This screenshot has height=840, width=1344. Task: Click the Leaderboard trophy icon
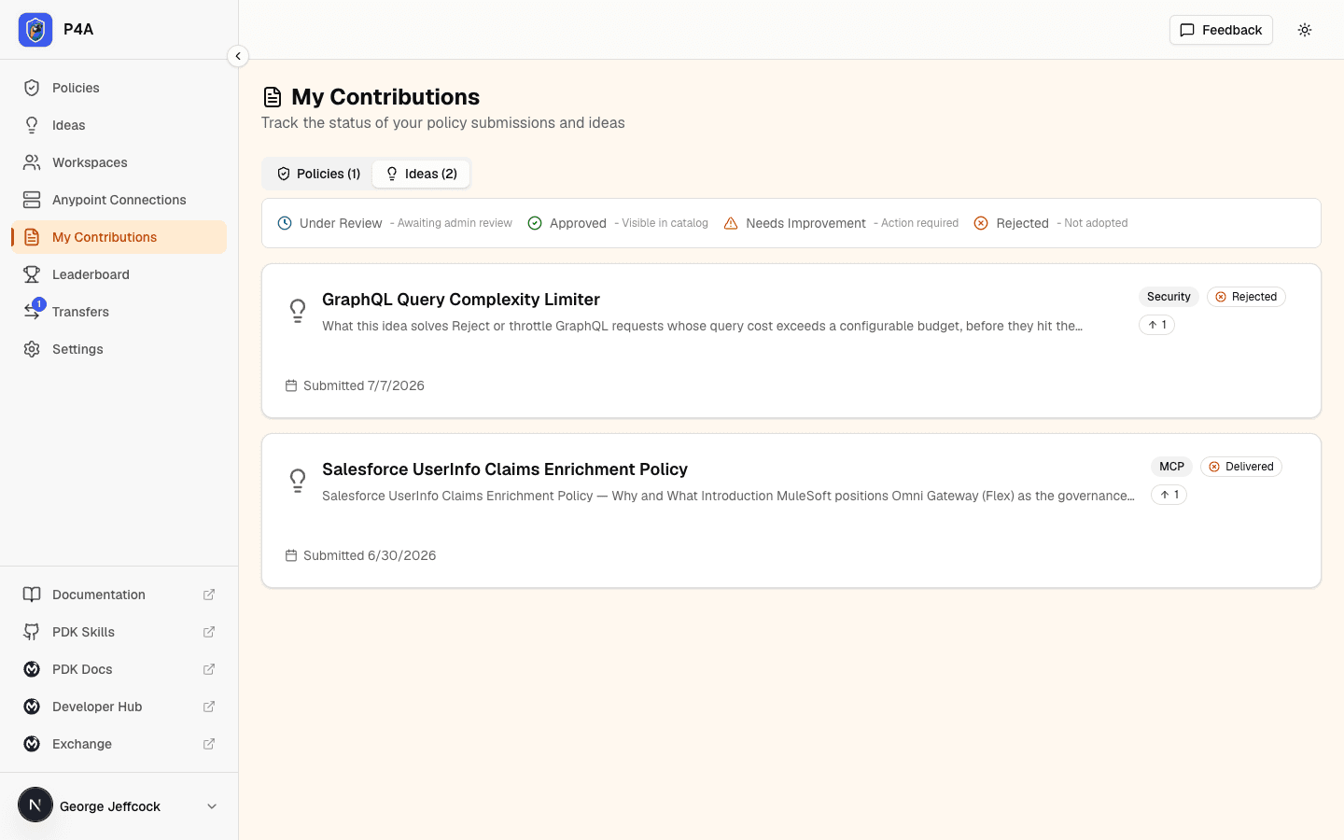click(x=32, y=274)
